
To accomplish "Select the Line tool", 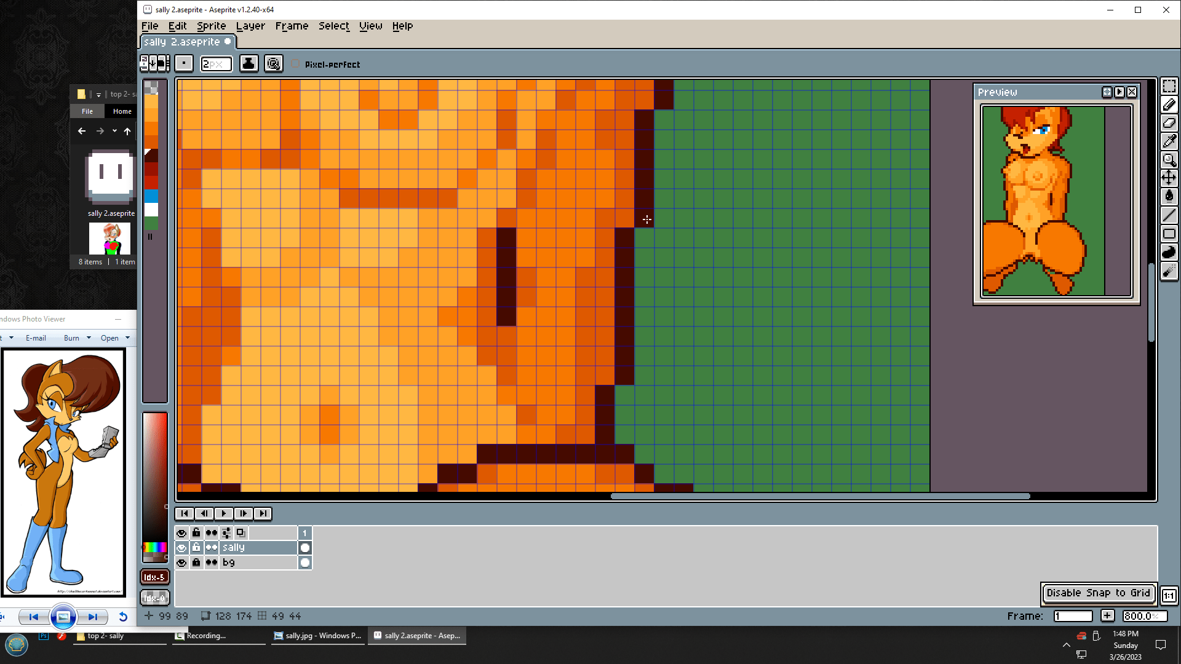I will click(1169, 215).
